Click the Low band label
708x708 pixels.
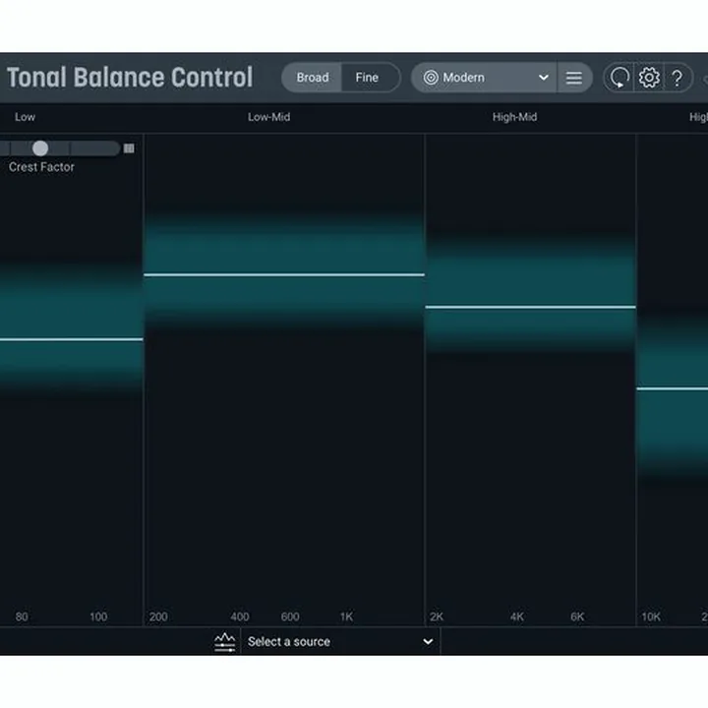coord(25,117)
